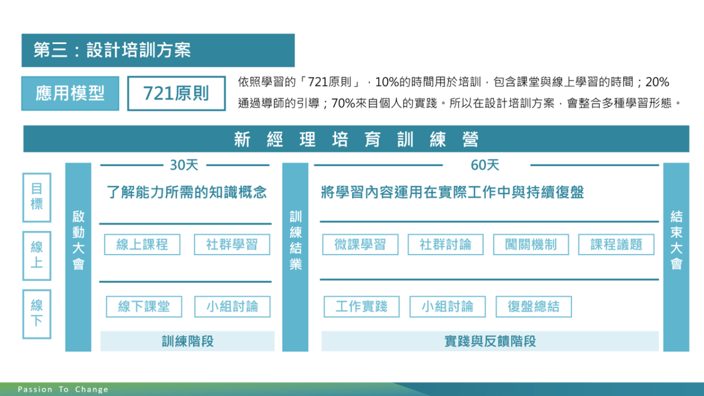
Task: Click 小組討論 box beside 工作實踐
Action: pos(448,307)
